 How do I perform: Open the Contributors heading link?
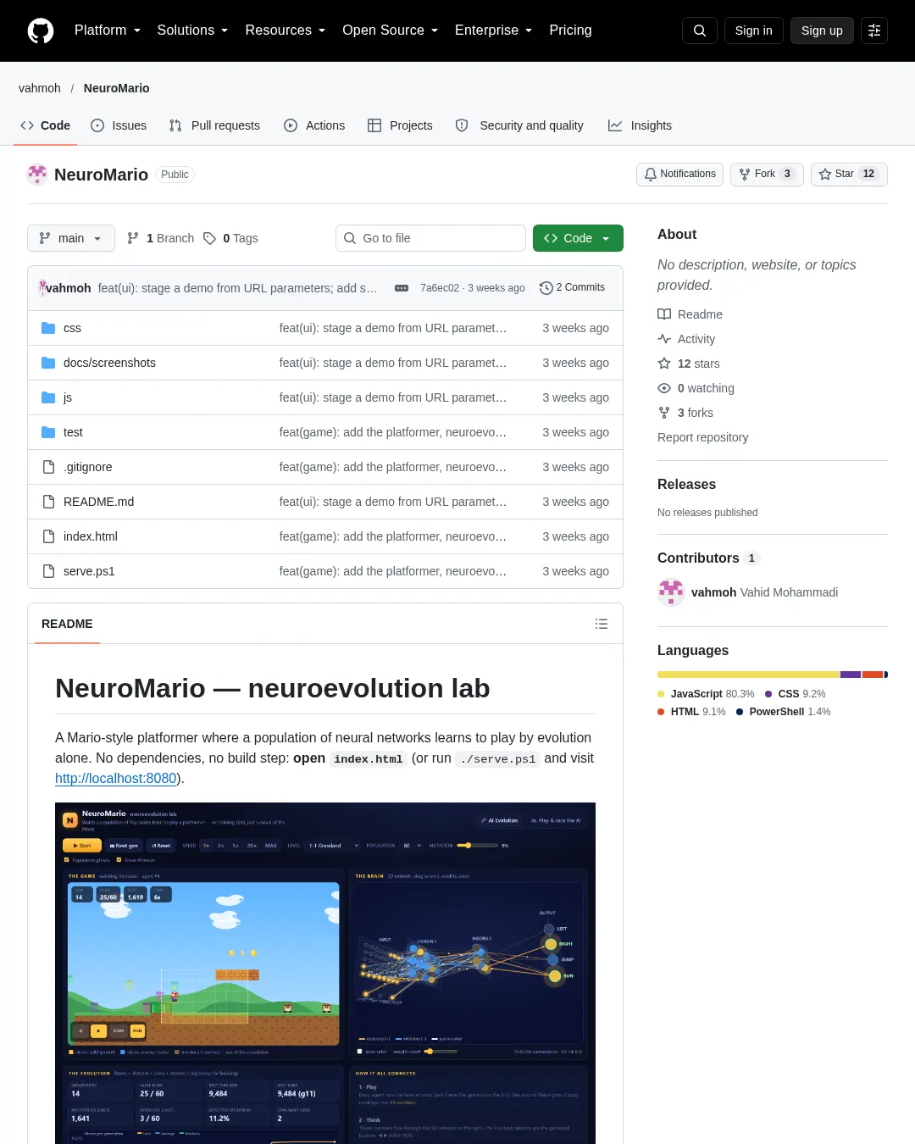point(708,558)
